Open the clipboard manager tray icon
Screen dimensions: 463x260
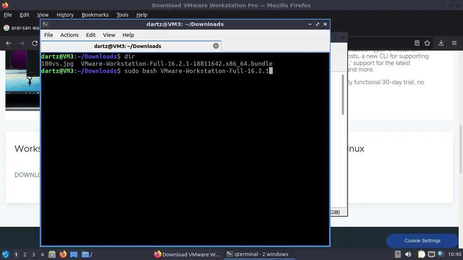click(x=422, y=254)
